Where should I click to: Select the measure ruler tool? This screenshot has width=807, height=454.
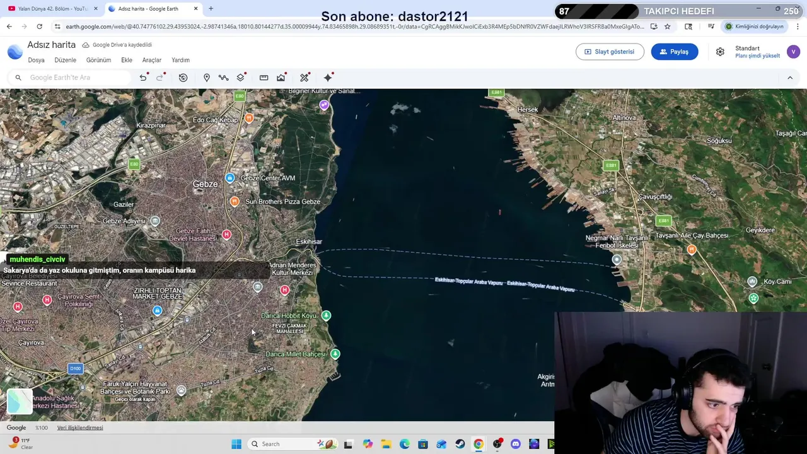(x=264, y=78)
